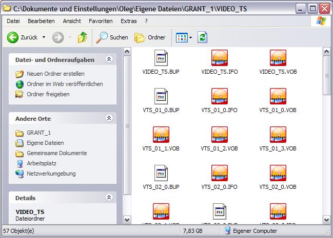This screenshot has height=238, width=333.
Task: Click the file list vertical scrollbar
Action: tap(326, 154)
